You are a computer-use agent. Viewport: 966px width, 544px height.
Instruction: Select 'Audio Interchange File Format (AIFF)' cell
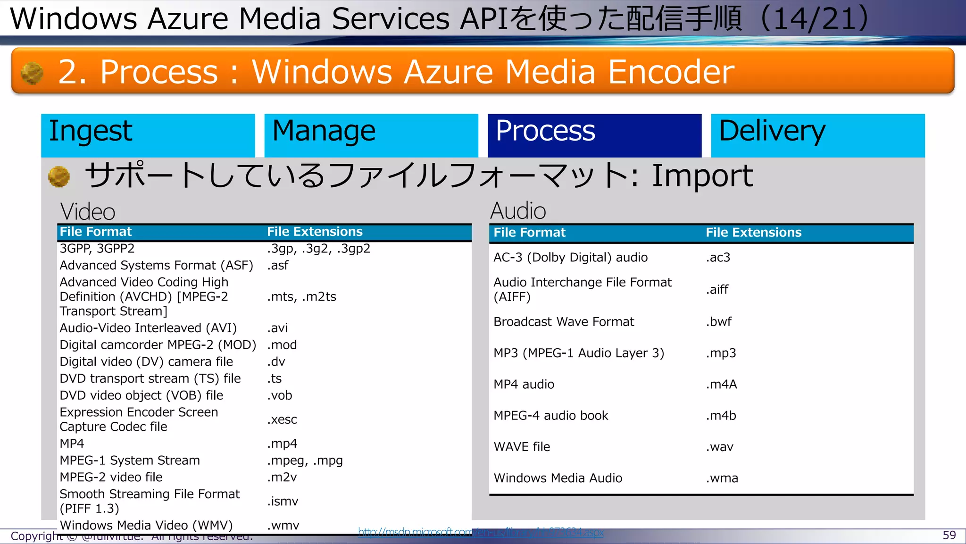(583, 289)
